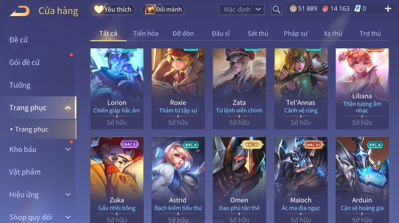399x223 pixels.
Task: Open Đổi mảnh fragment exchange button
Action: pyautogui.click(x=163, y=10)
